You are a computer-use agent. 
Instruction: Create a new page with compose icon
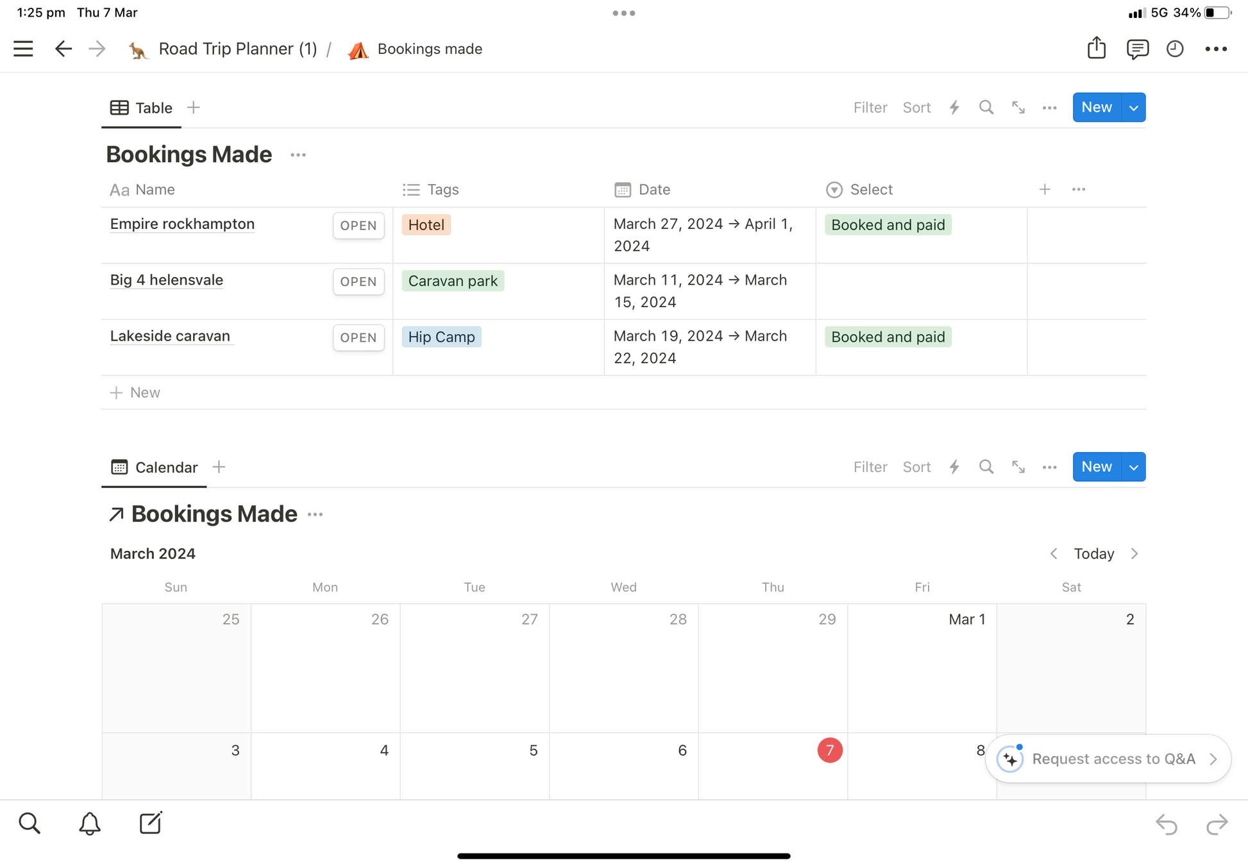point(151,823)
